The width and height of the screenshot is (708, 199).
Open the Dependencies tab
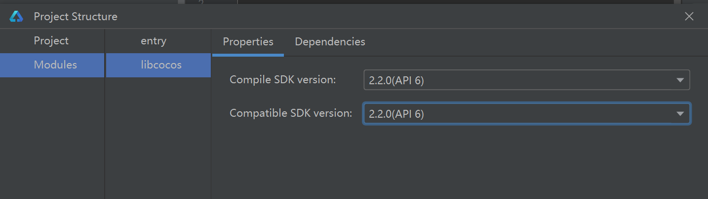click(x=330, y=42)
